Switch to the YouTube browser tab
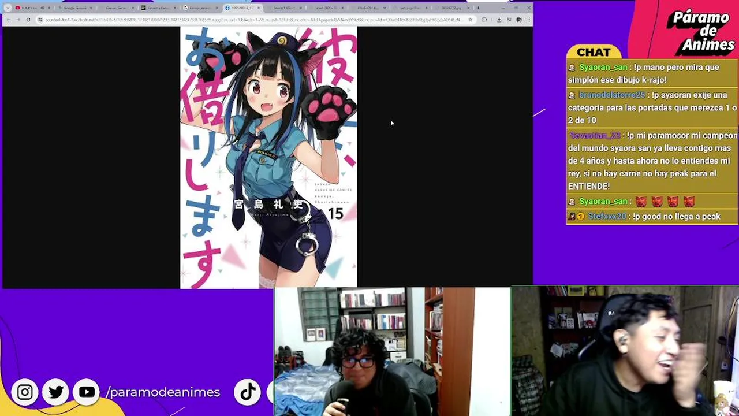739x416 pixels. tap(33, 8)
